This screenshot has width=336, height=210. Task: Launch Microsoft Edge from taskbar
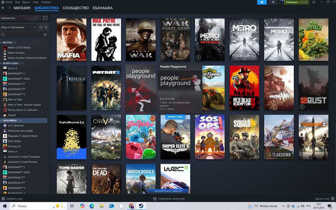pos(92,206)
